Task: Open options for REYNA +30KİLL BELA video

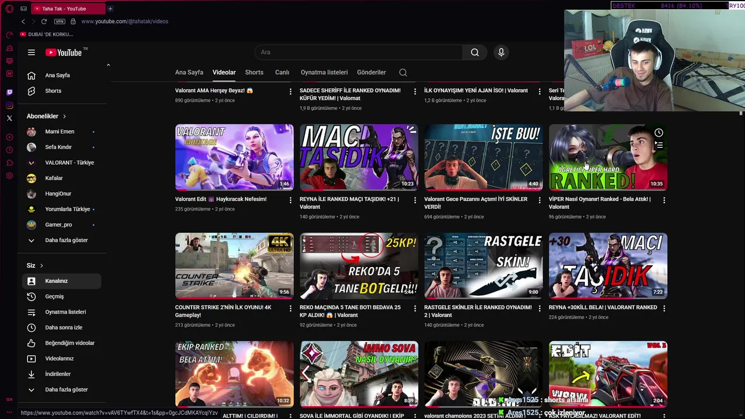Action: [x=664, y=308]
